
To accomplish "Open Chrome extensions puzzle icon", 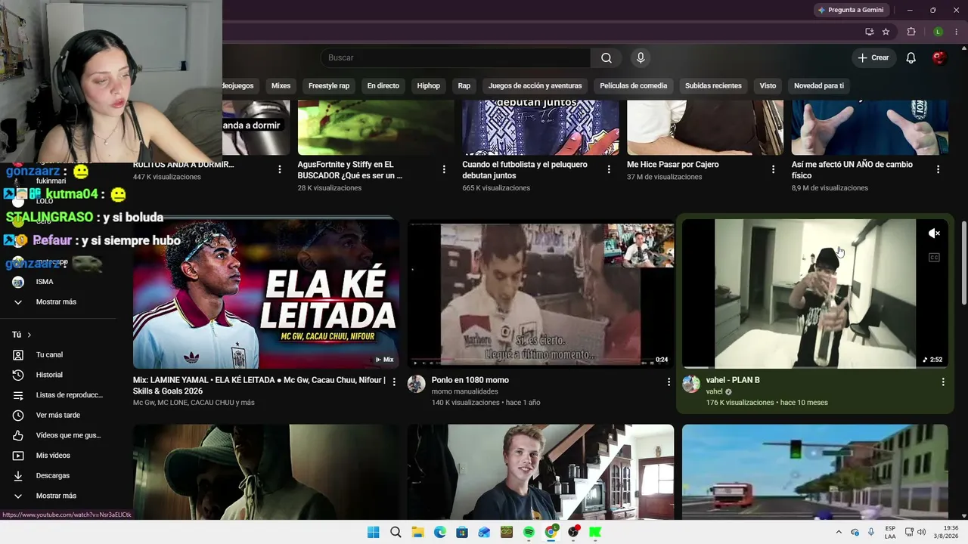I will tap(911, 32).
